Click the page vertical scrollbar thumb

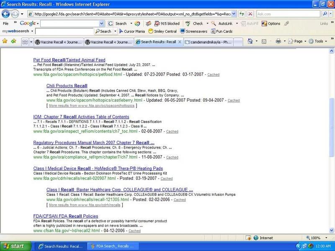pos(331,128)
